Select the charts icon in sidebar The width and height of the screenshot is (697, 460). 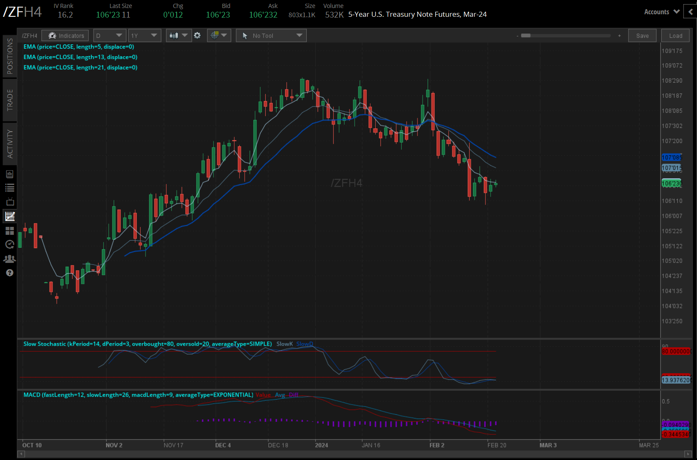coord(10,216)
